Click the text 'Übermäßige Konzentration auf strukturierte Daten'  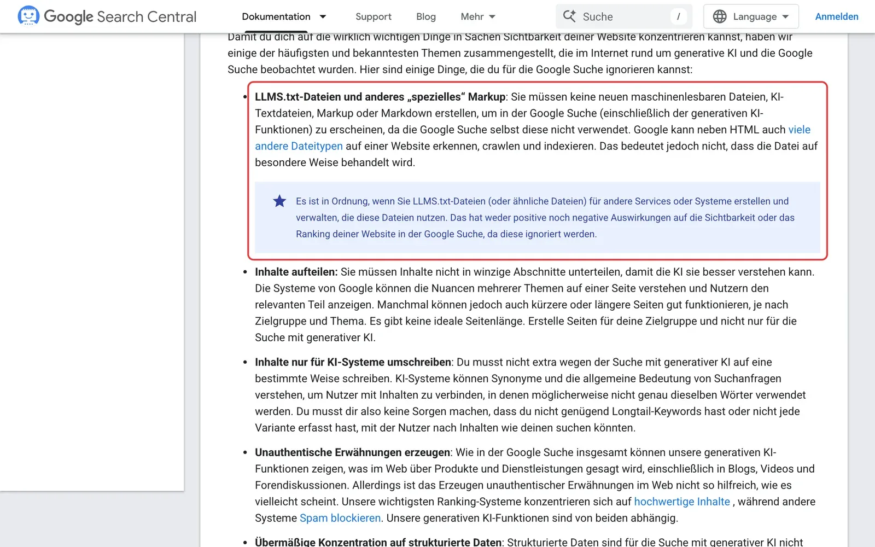(x=378, y=542)
